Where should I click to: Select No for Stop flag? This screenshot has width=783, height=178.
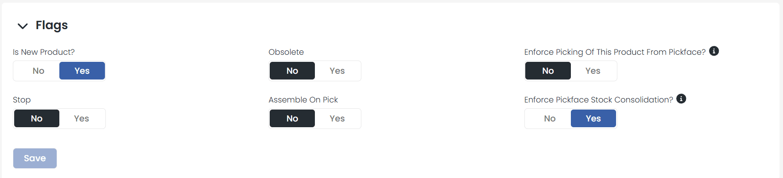coord(37,118)
